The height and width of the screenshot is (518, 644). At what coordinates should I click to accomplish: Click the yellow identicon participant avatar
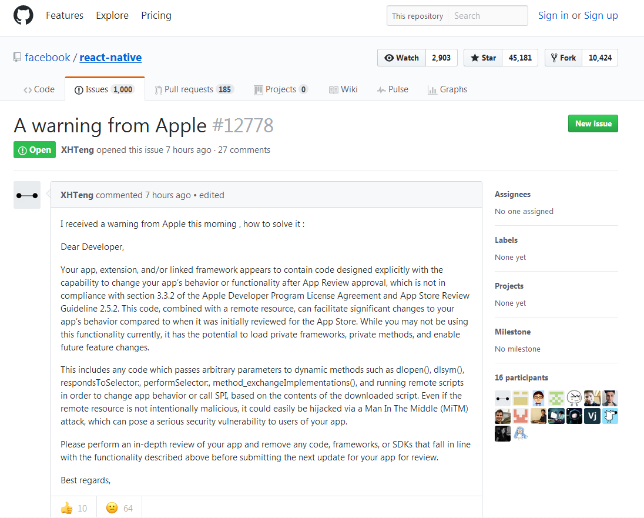pyautogui.click(x=521, y=398)
